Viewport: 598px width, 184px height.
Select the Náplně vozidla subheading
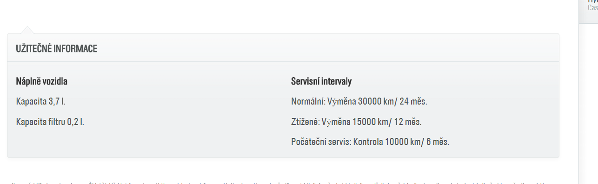coord(42,82)
